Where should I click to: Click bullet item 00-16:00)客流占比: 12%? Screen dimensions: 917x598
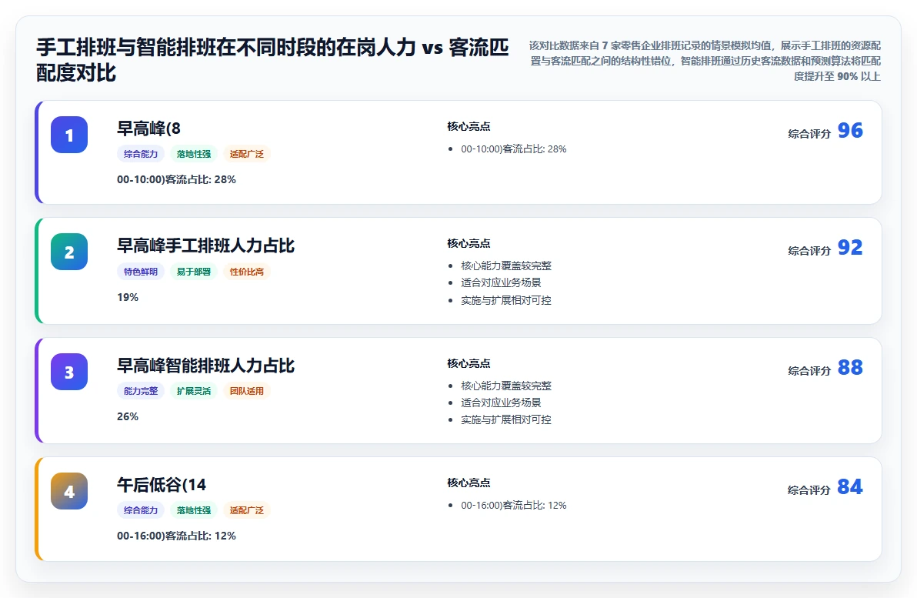513,506
